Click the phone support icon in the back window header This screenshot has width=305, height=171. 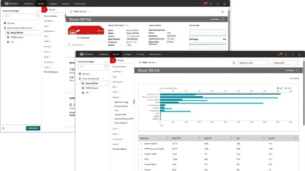pos(218,4)
